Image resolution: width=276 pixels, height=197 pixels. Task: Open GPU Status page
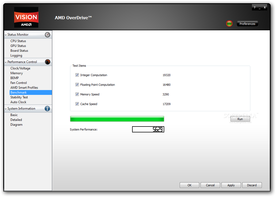(18, 46)
